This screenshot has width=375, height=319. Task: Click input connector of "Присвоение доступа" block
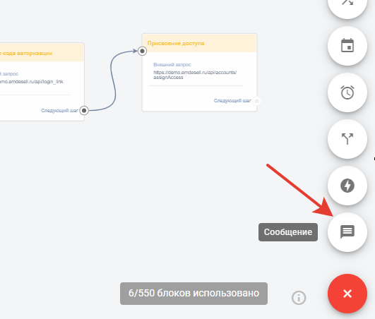pyautogui.click(x=142, y=51)
